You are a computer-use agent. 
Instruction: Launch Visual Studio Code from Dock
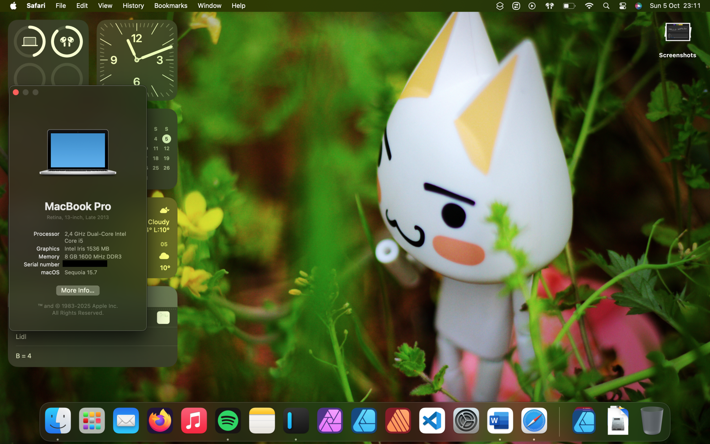point(432,421)
